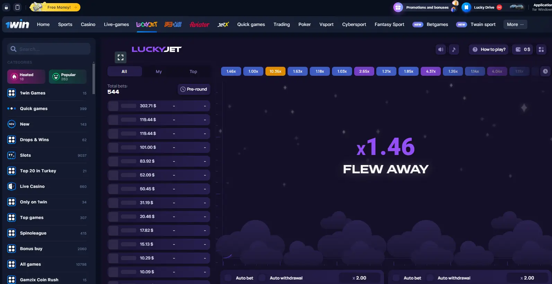
Task: Enter fullscreen mode for LuckyJet
Action: coord(120,57)
